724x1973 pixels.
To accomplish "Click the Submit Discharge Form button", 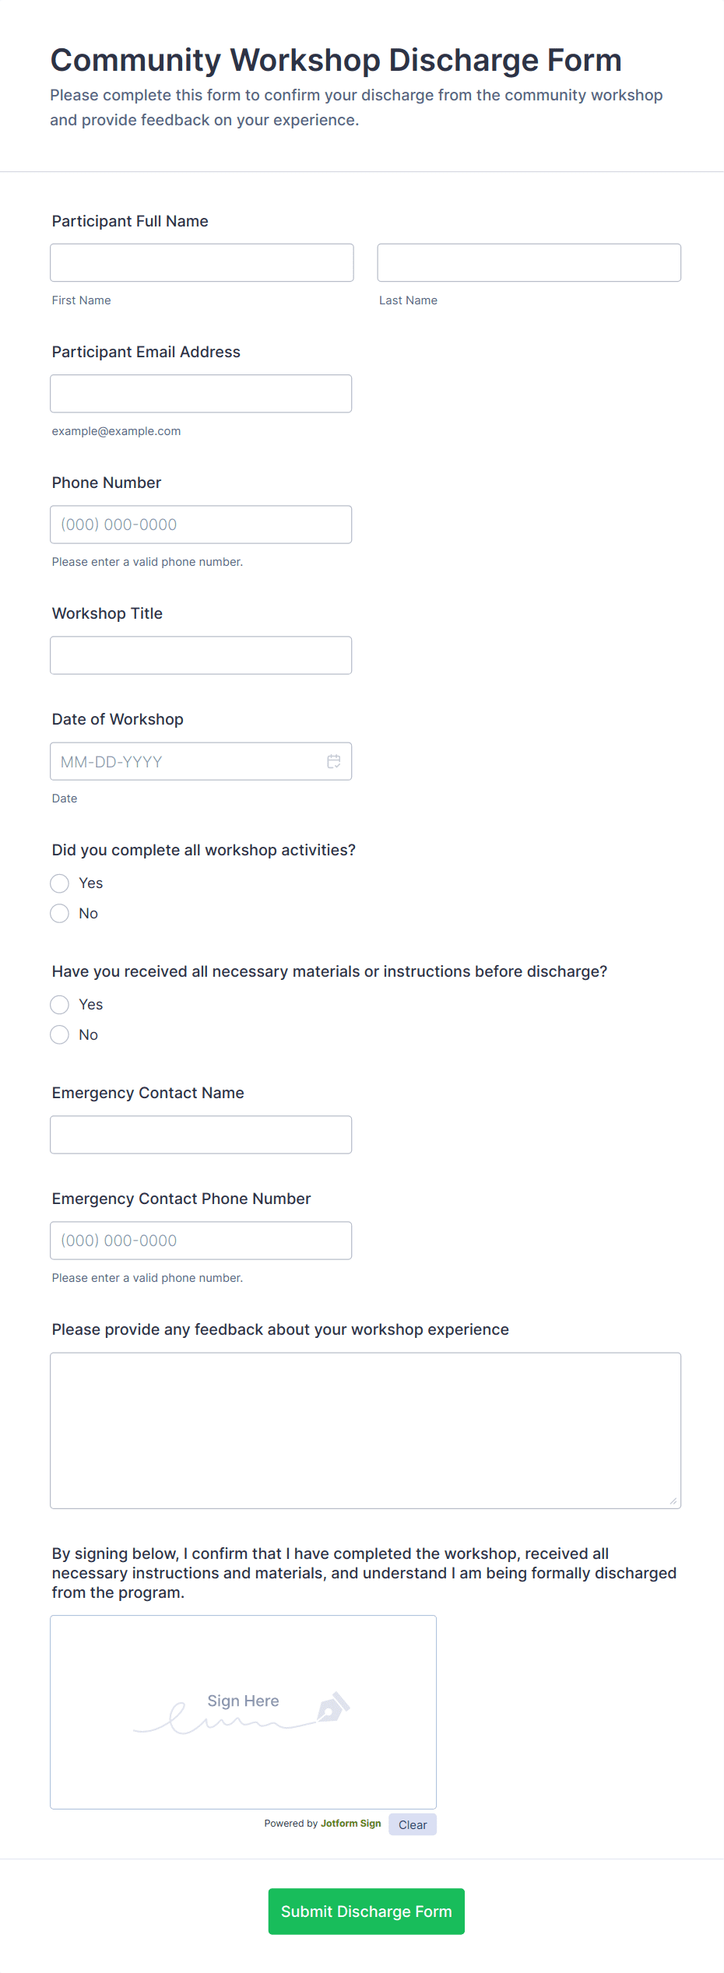I will 367,1912.
